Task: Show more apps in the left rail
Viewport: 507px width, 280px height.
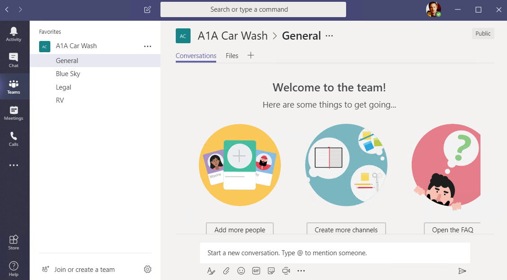Action: [13, 165]
